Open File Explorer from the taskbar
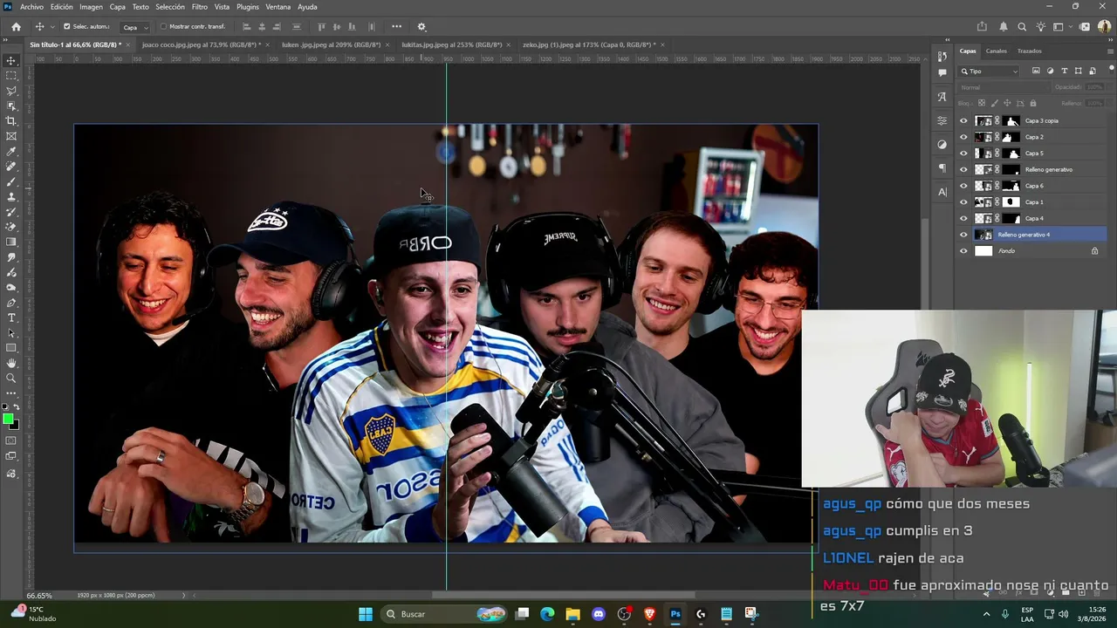Screen dimensions: 1117x628 (x=572, y=614)
